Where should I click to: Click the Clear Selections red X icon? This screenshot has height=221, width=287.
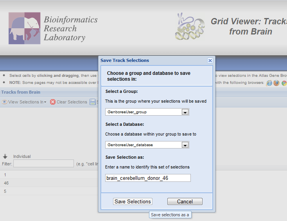coord(53,102)
